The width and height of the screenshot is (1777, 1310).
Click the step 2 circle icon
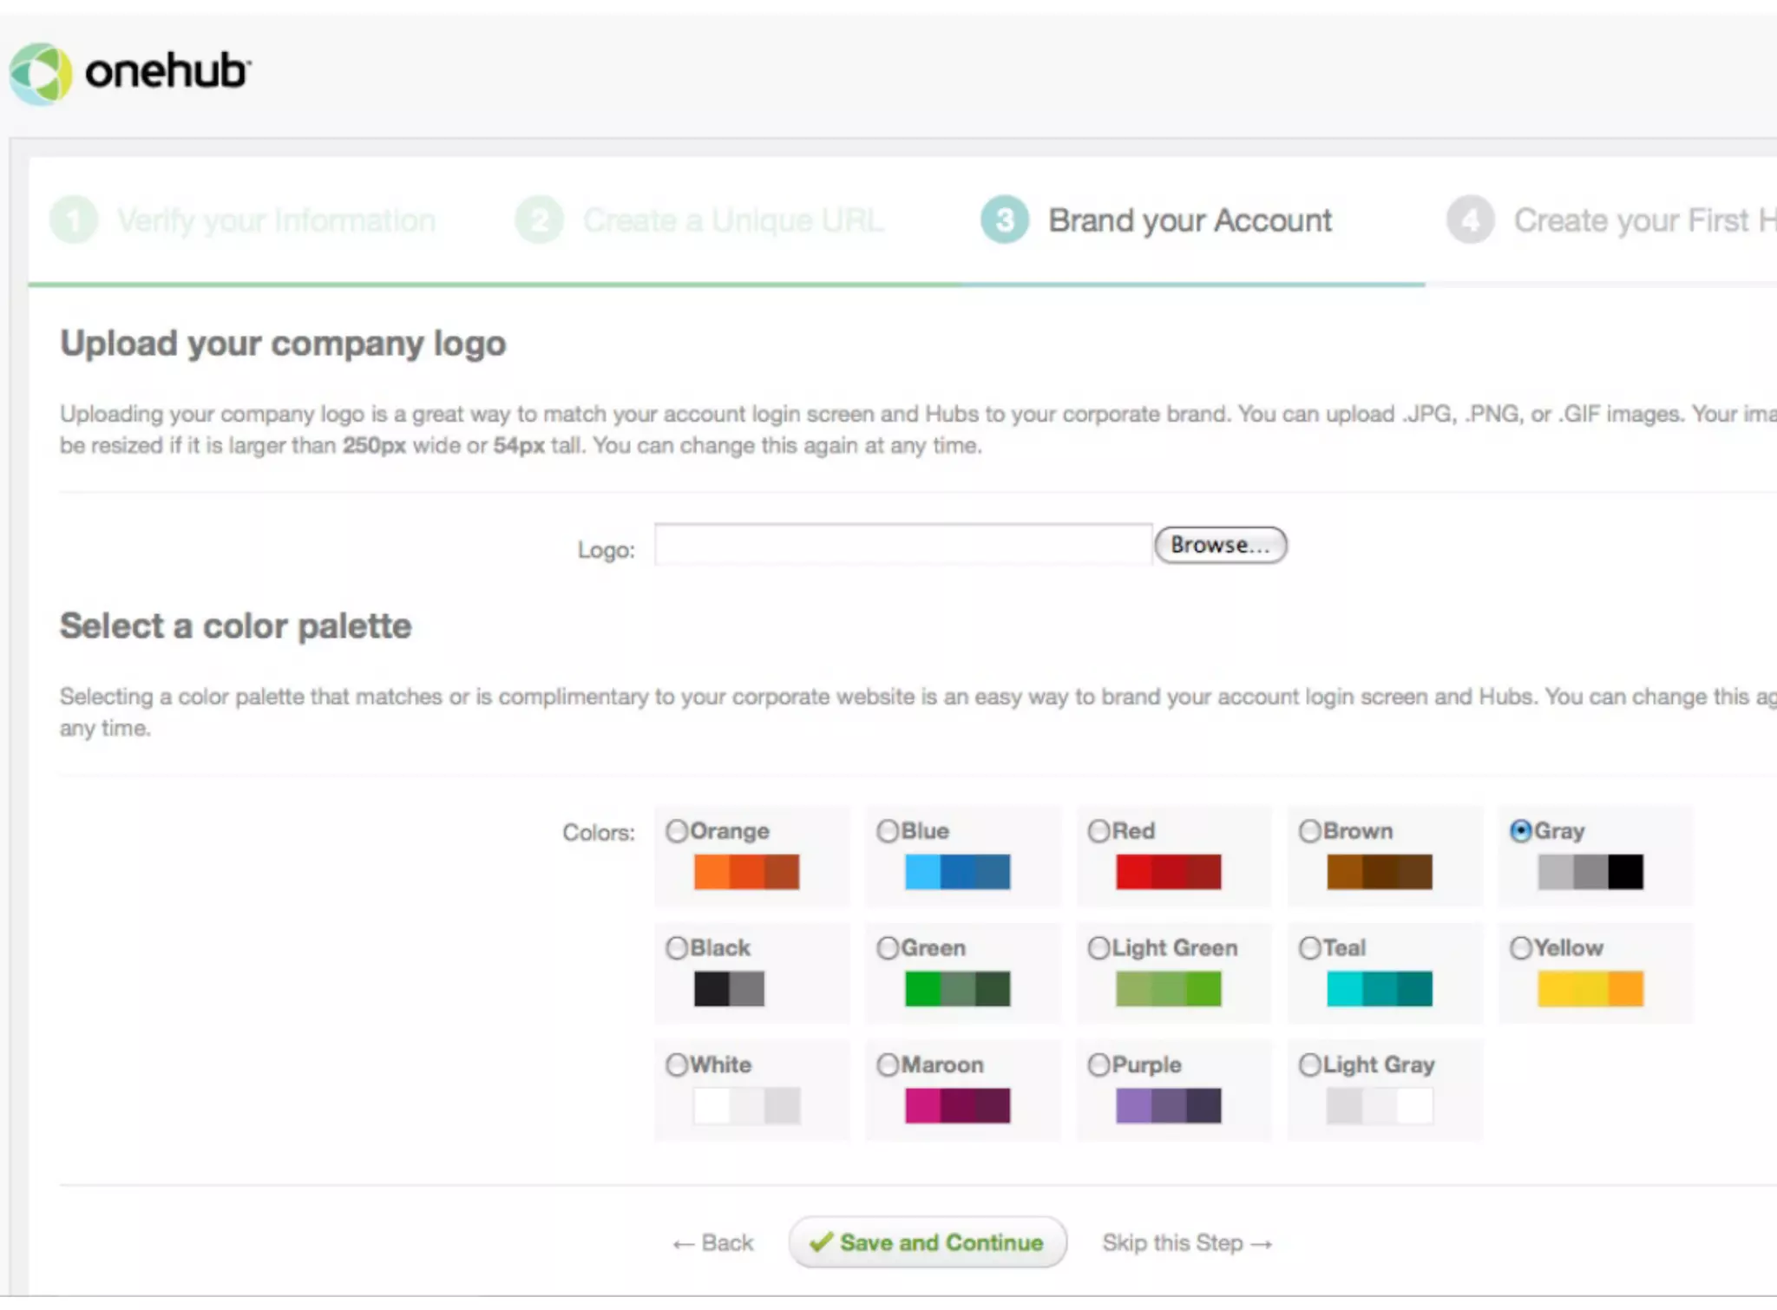[x=539, y=220]
